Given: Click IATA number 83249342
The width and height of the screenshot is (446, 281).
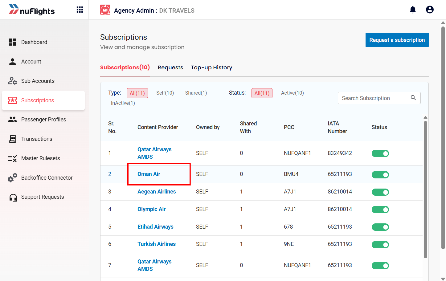Looking at the screenshot, I should 340,153.
